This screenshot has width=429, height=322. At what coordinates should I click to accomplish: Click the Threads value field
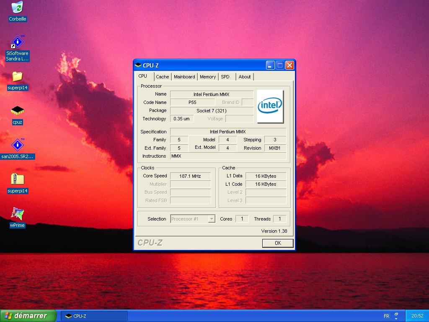(x=279, y=219)
